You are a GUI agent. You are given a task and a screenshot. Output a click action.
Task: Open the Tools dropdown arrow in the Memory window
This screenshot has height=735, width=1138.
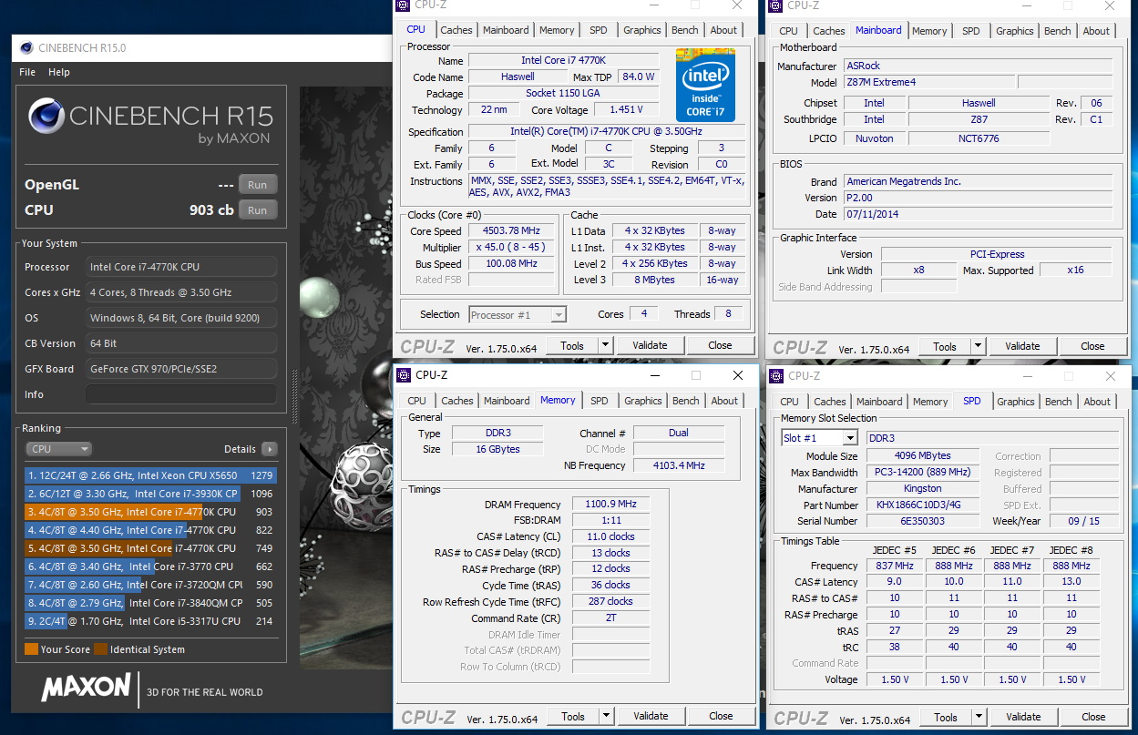point(606,716)
